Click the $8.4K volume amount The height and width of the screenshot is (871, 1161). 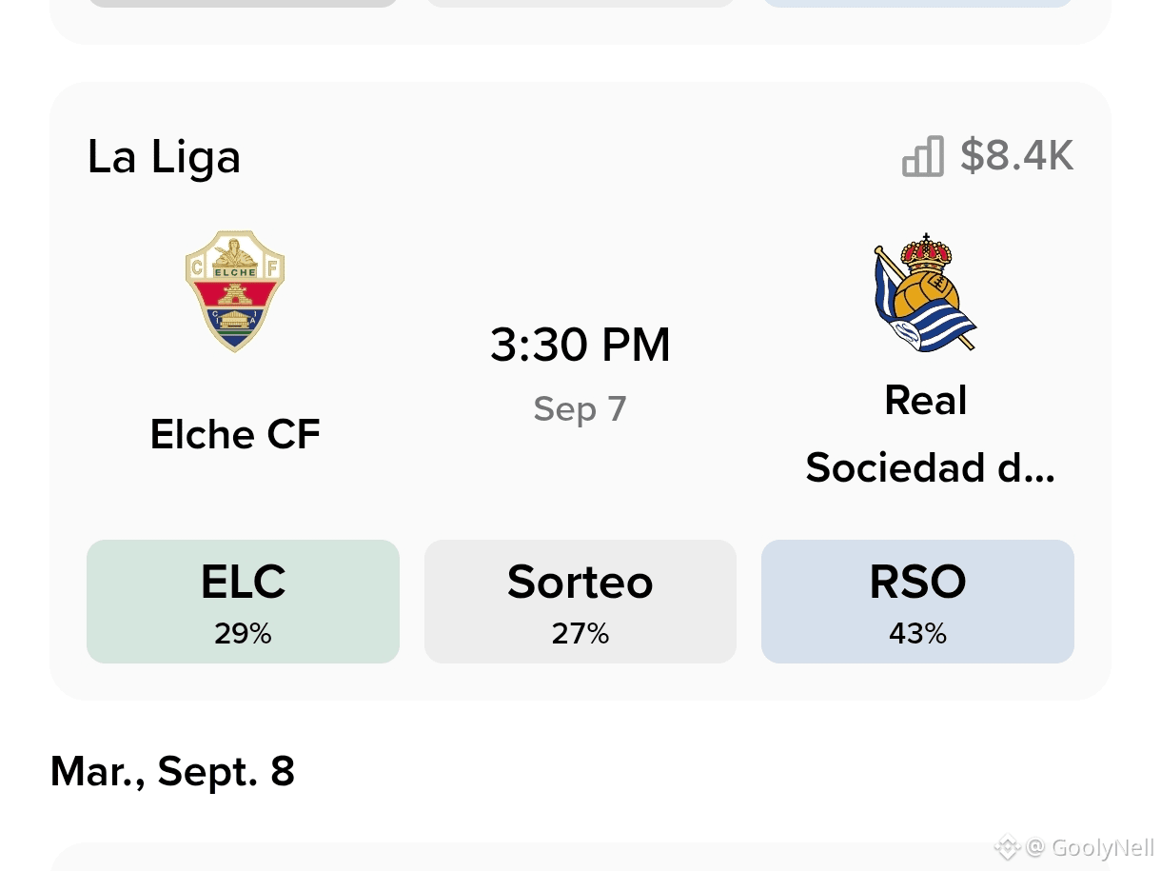click(1017, 156)
